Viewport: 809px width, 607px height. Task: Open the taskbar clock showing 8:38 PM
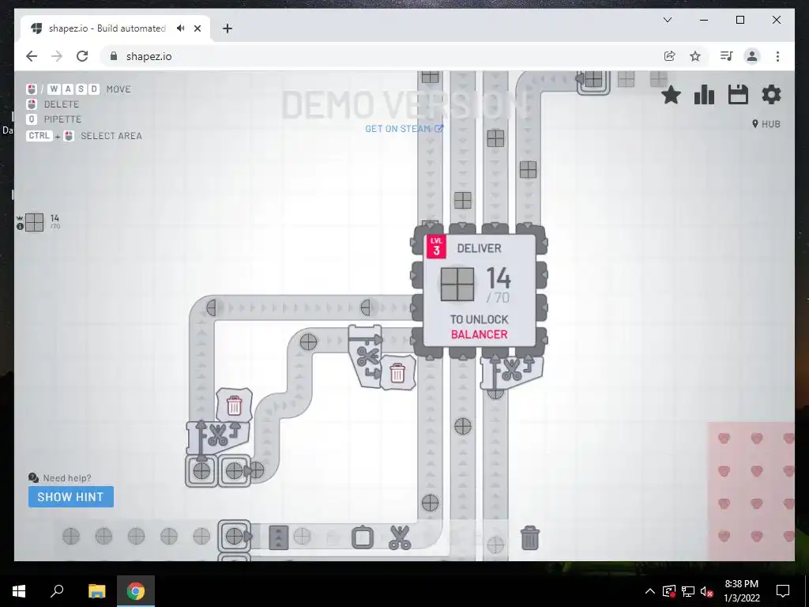coord(741,591)
